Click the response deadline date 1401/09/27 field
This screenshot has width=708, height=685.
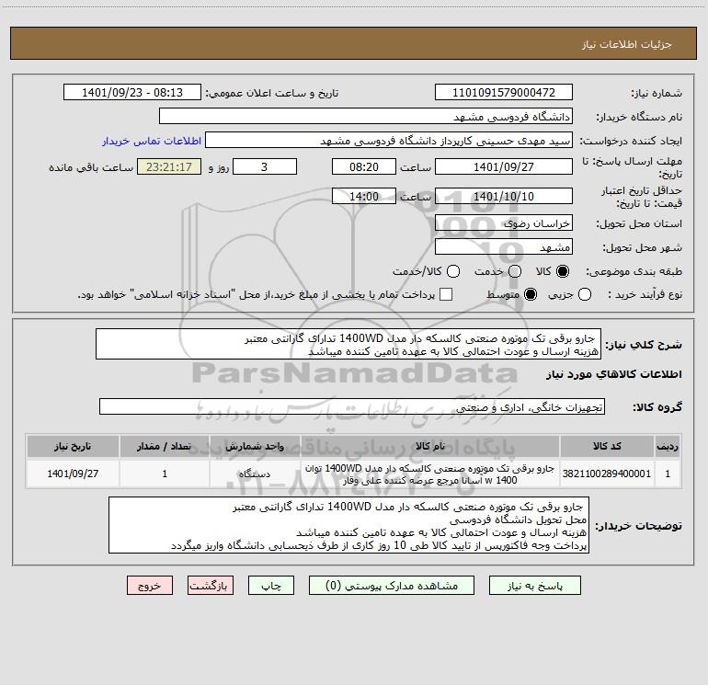pos(504,166)
